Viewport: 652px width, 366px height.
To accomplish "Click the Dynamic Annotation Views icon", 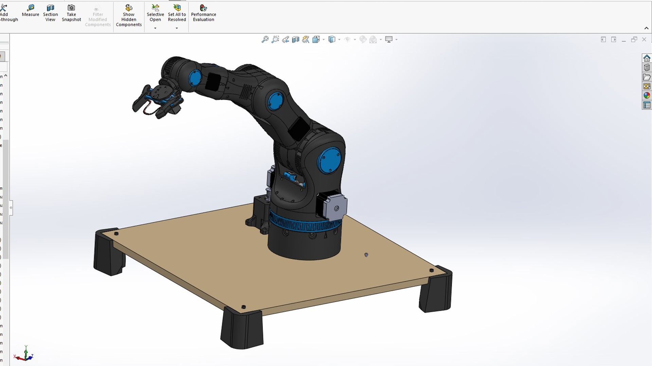I will coord(306,40).
